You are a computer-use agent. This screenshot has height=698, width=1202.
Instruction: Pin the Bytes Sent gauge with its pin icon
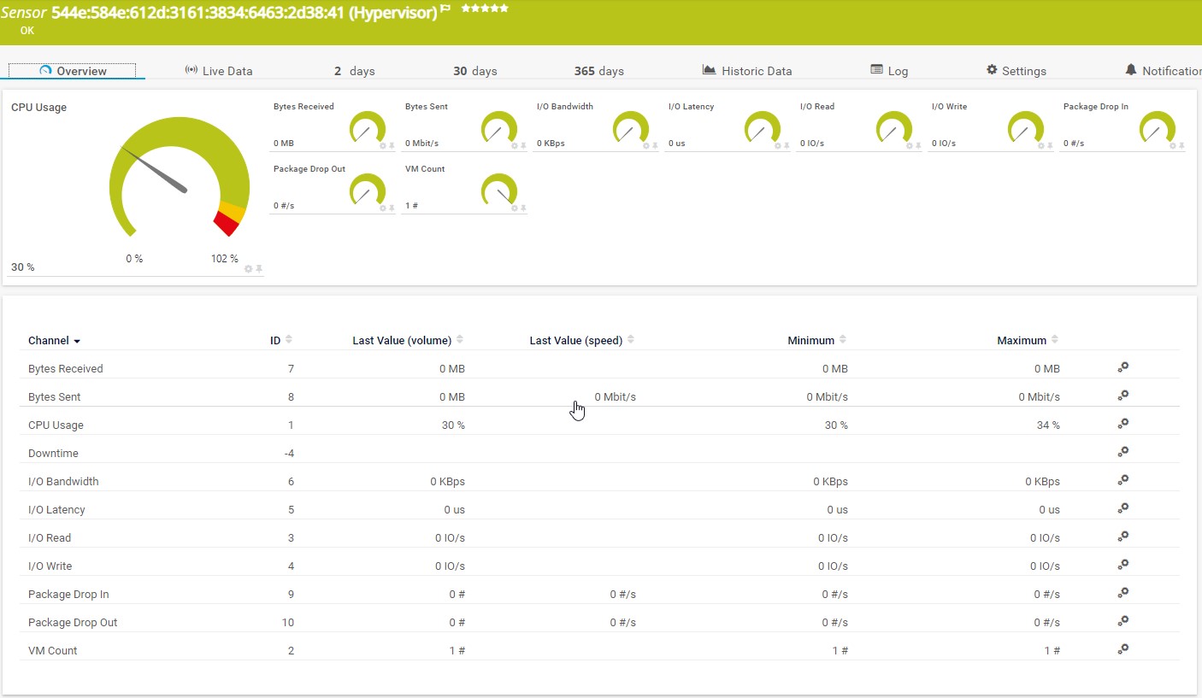(x=523, y=146)
